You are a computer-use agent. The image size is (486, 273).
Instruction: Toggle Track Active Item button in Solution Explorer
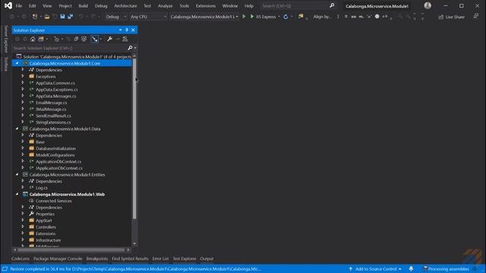(94, 39)
